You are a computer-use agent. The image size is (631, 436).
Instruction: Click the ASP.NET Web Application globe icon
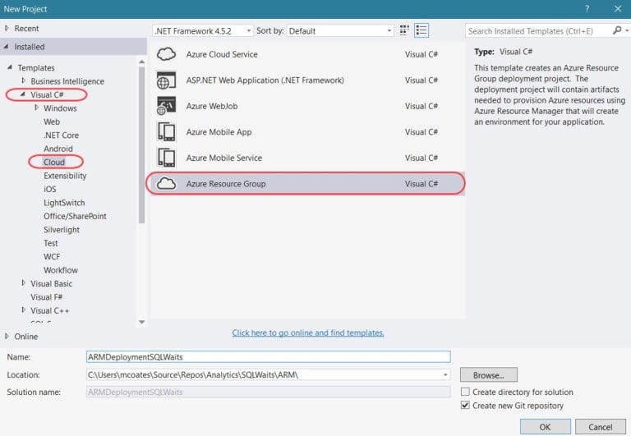point(166,80)
